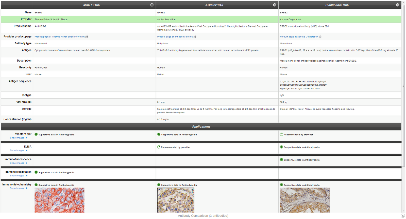
Task: Remove MA5-13105 column with its X icon
Action: 152,5
